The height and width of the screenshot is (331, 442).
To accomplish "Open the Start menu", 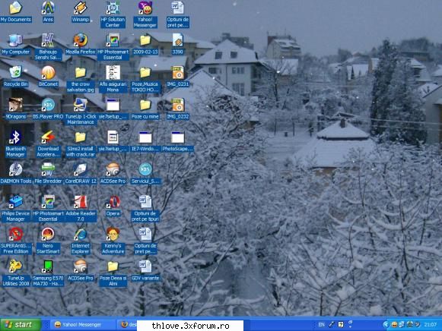I will [x=21, y=324].
